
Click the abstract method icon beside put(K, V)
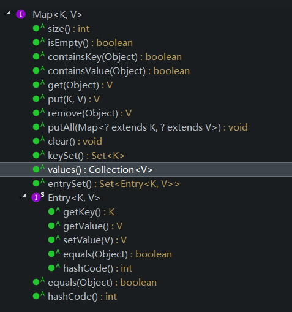39,98
